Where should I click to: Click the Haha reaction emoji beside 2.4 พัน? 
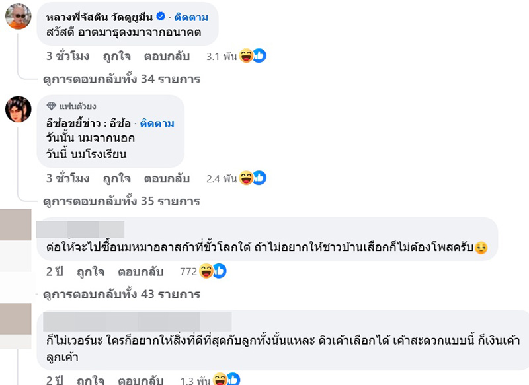coord(247,176)
